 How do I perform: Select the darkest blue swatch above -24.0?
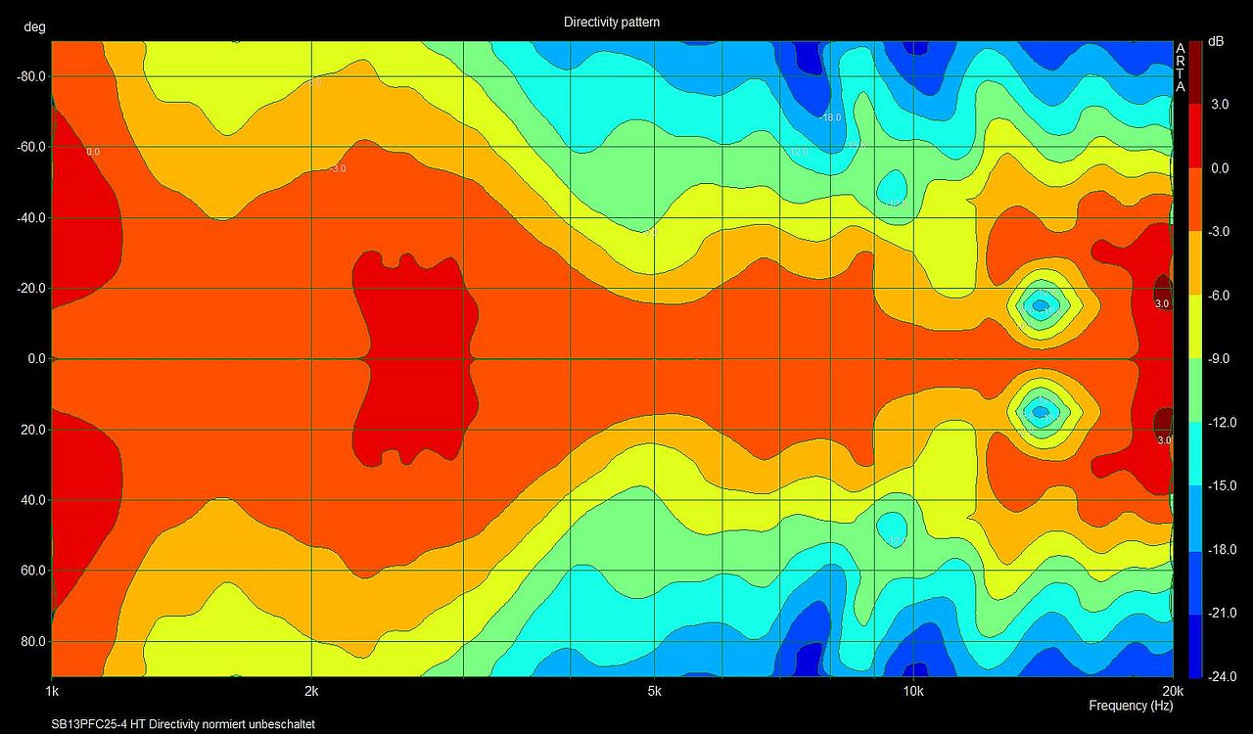coord(1194,646)
